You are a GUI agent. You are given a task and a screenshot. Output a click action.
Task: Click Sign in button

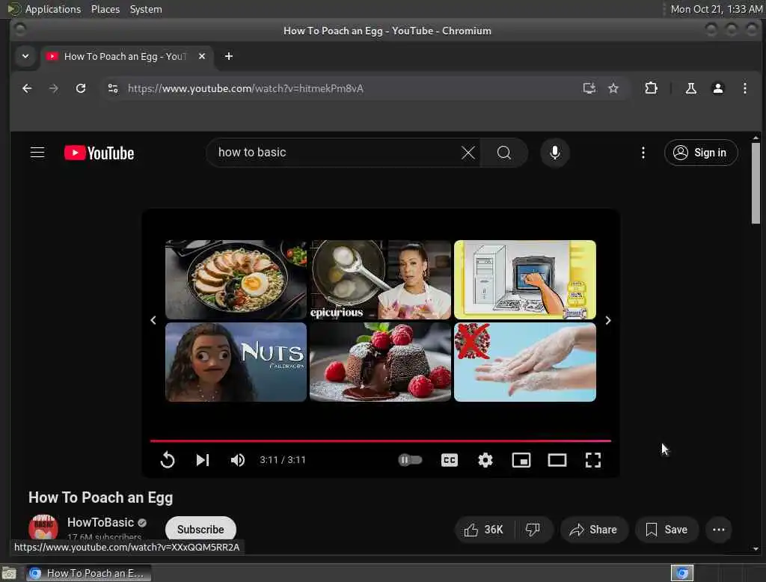coord(700,153)
